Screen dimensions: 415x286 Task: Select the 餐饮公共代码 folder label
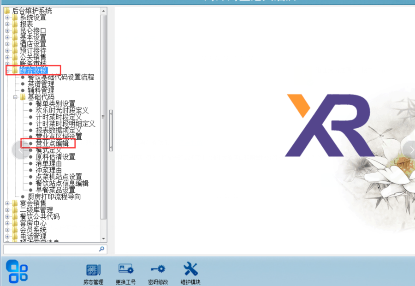point(40,217)
